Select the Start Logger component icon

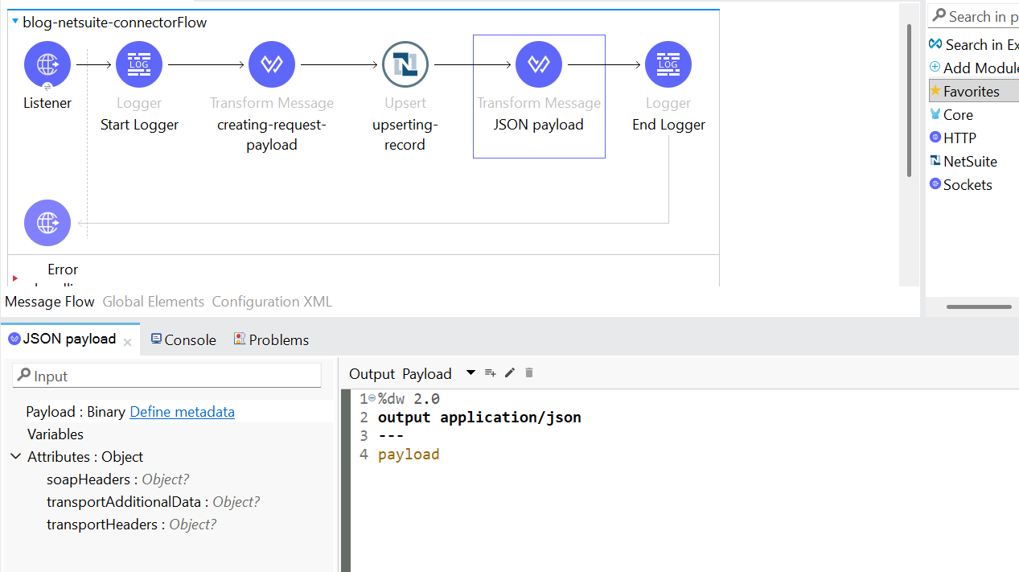[139, 64]
